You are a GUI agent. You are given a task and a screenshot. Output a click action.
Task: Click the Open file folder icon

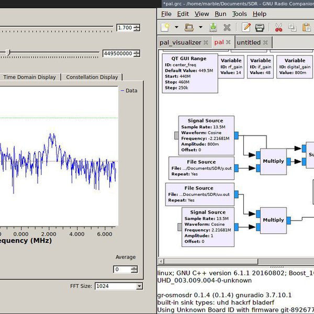click(189, 27)
